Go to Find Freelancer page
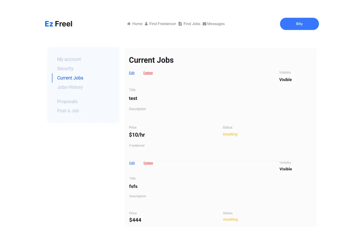This screenshot has height=227, width=363. pyautogui.click(x=163, y=24)
